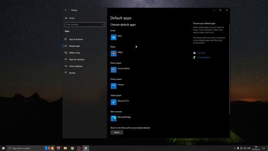Image resolution: width=268 pixels, height=151 pixels.
Task: Open File Explorer from taskbar
Action: pos(65,148)
